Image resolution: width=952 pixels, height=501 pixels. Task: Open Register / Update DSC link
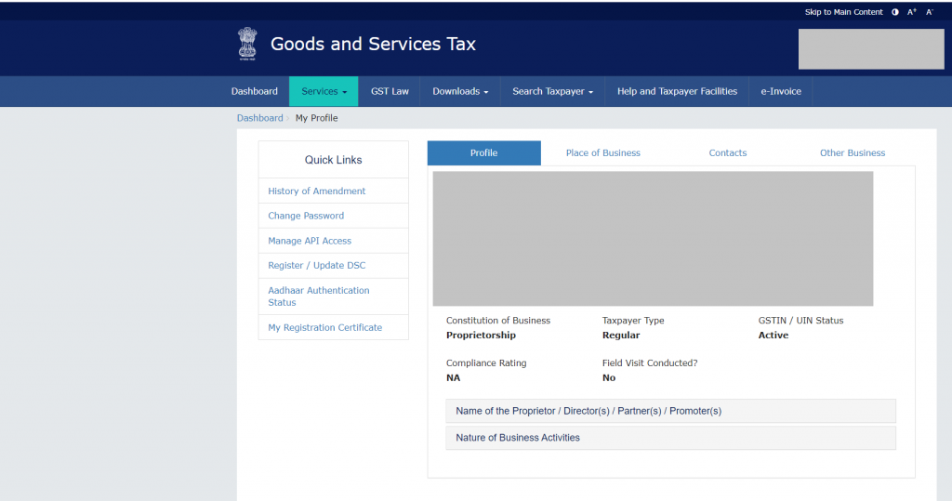(316, 266)
